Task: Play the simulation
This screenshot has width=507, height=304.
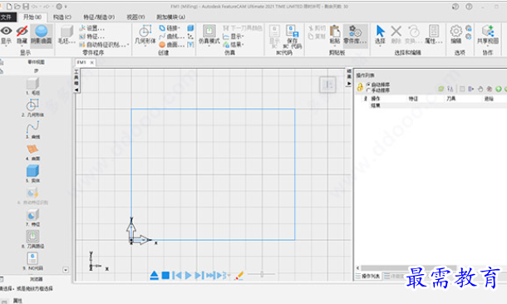Action: click(188, 275)
